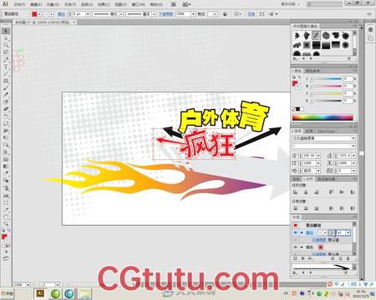
Task: Click horizontal align left icon in Align panel
Action: [295, 192]
